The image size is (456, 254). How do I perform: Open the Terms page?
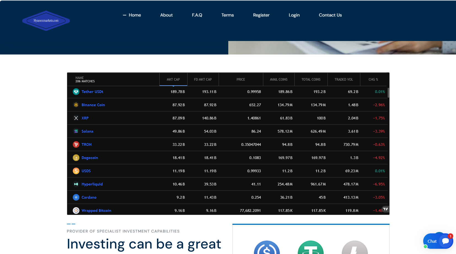228,15
